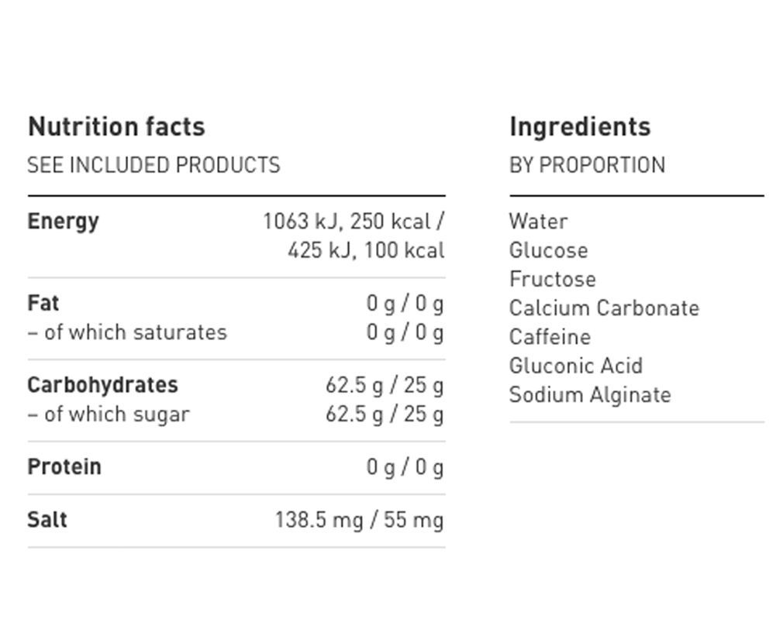
Task: Click the 'of which saturates' label
Action: tap(128, 332)
